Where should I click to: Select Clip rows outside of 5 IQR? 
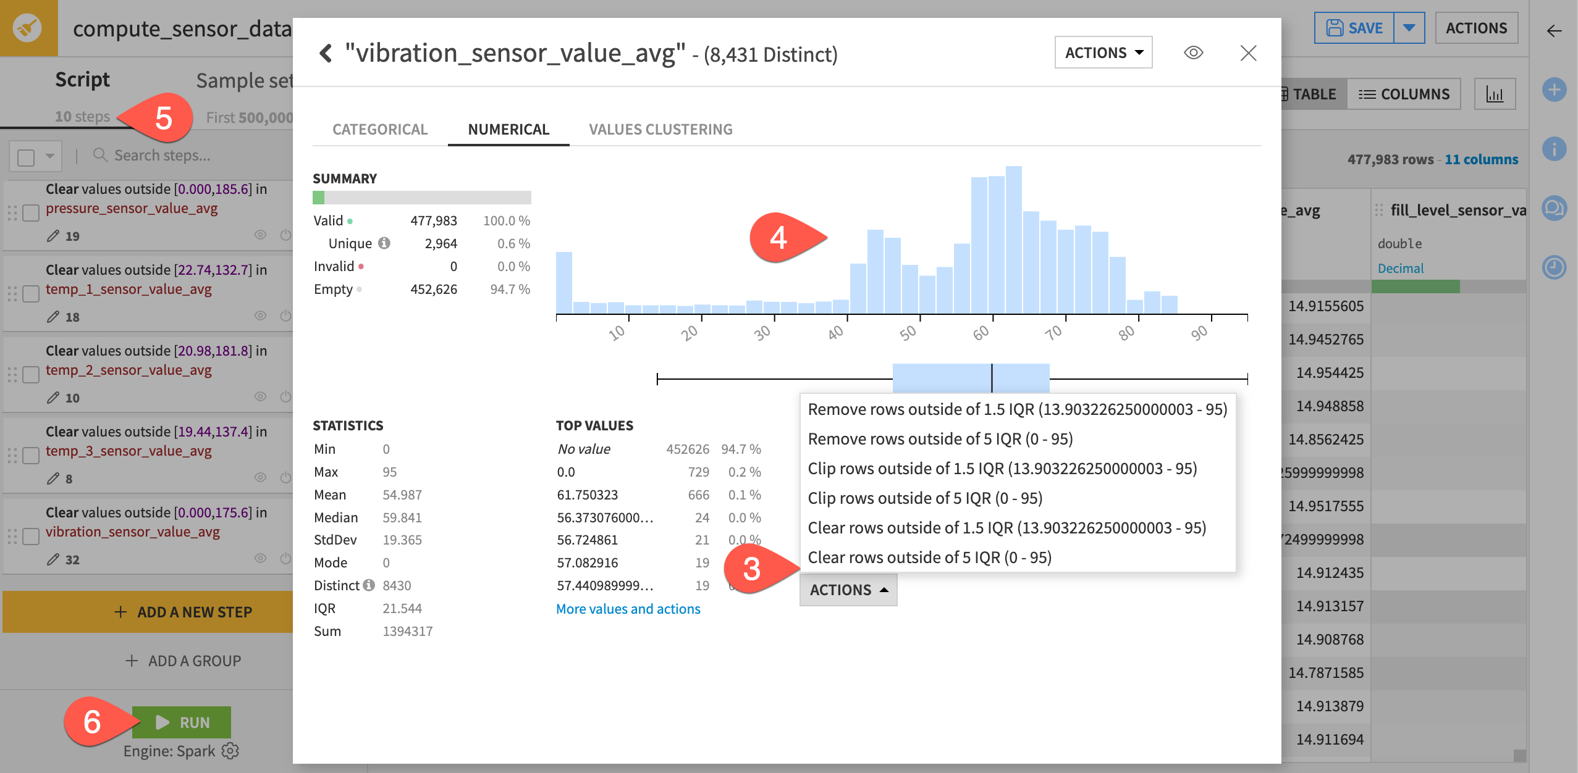point(925,498)
